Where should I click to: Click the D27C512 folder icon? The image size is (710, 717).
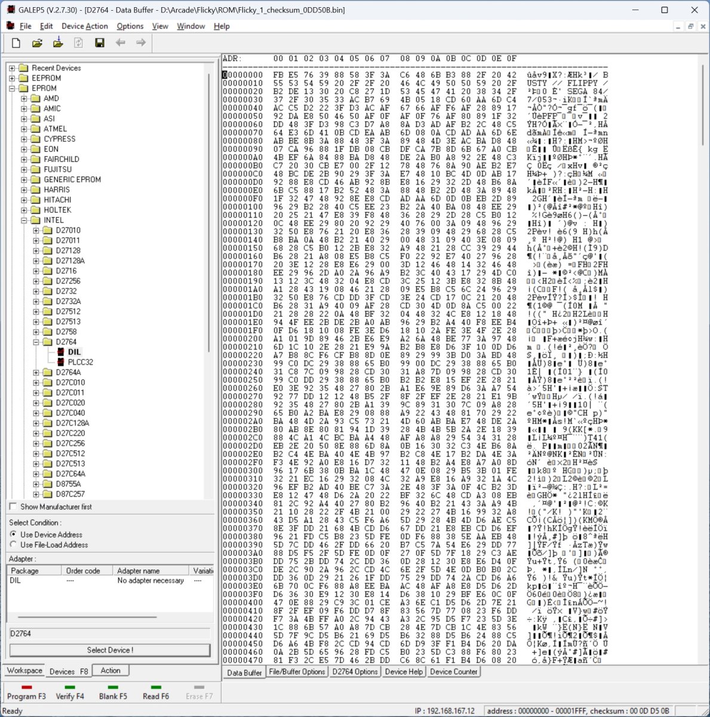point(48,454)
